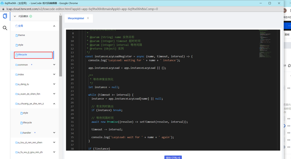The height and width of the screenshot is (159, 291).
Task: Expand the u_tou_zi_ren_ren_zhen folder
Action: [x=54, y=142]
